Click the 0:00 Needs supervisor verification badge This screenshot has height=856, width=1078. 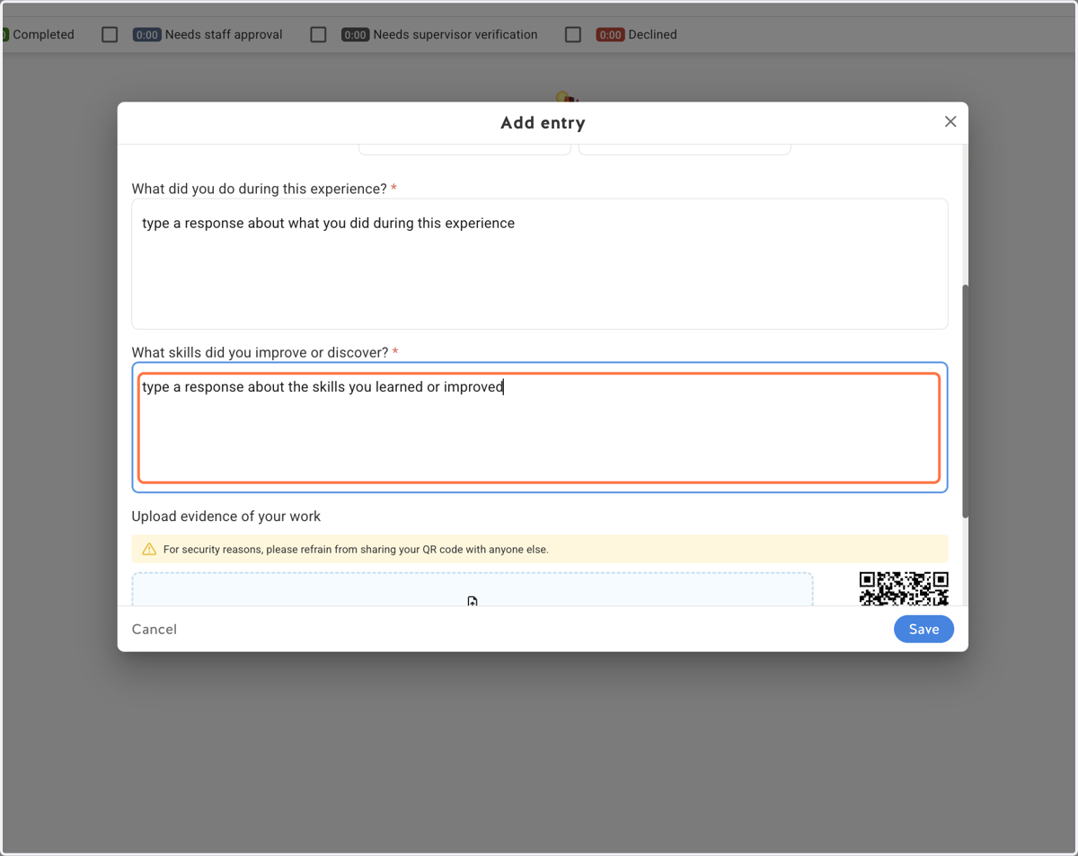tap(355, 34)
